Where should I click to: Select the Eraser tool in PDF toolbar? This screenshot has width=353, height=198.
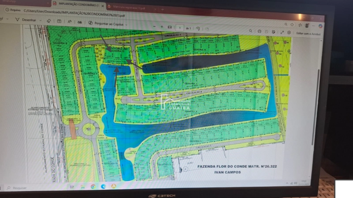coord(49,20)
